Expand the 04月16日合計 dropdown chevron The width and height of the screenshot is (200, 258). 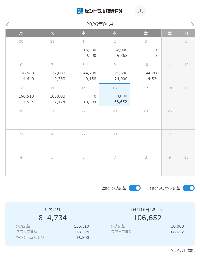[162, 210]
